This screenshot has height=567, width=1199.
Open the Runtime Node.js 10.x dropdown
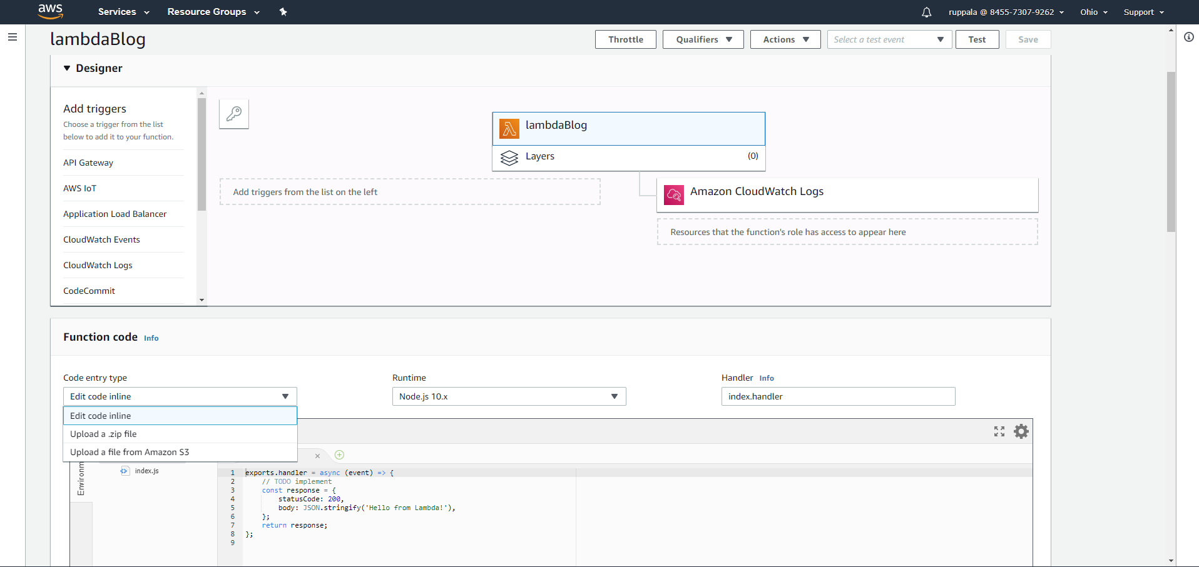coord(509,396)
